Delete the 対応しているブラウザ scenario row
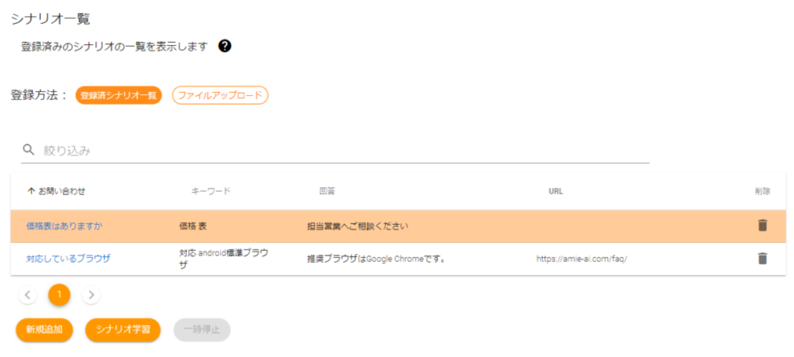This screenshot has height=357, width=794. pyautogui.click(x=762, y=258)
